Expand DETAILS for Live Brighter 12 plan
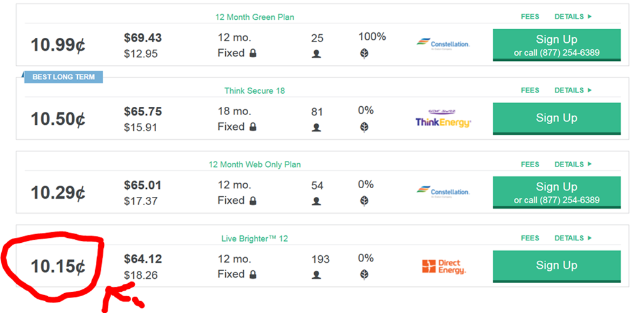The width and height of the screenshot is (637, 313). pyautogui.click(x=572, y=238)
